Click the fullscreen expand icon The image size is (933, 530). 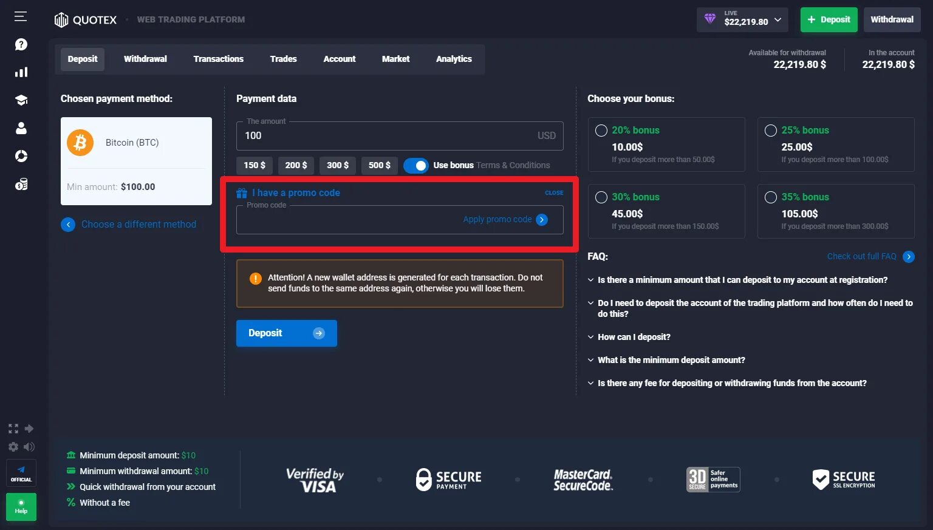tap(13, 429)
